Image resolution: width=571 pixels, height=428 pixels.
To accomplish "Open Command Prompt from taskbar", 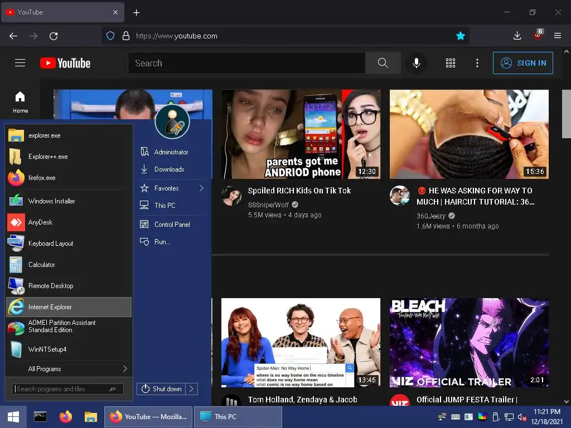I will (40, 417).
